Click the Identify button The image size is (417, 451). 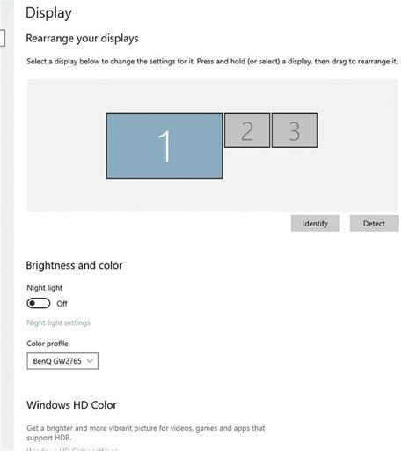click(x=315, y=224)
